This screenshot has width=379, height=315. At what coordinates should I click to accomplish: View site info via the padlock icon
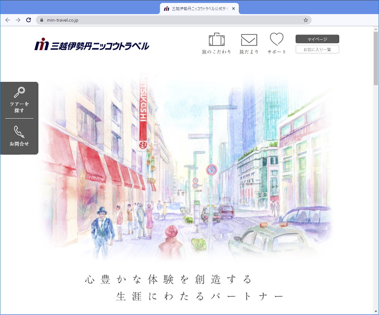42,20
